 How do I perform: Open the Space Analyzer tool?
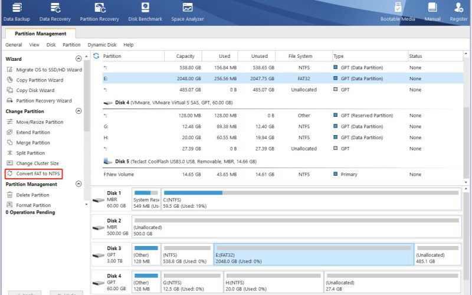click(x=188, y=12)
